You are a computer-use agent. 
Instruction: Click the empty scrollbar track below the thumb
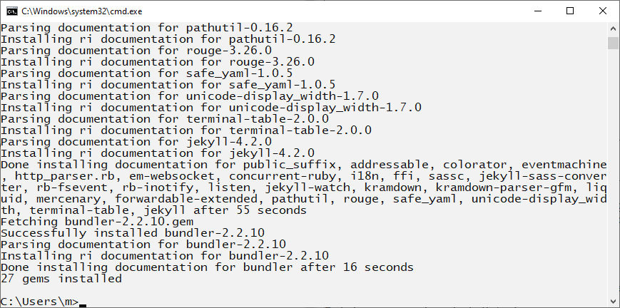click(x=613, y=178)
